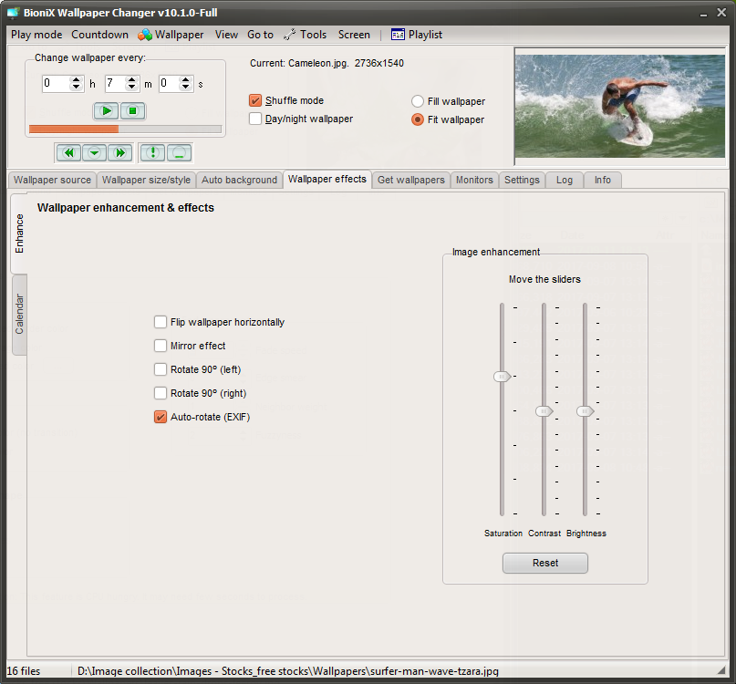Skip to next wallpaper with the forward button
This screenshot has width=736, height=684.
click(x=120, y=153)
